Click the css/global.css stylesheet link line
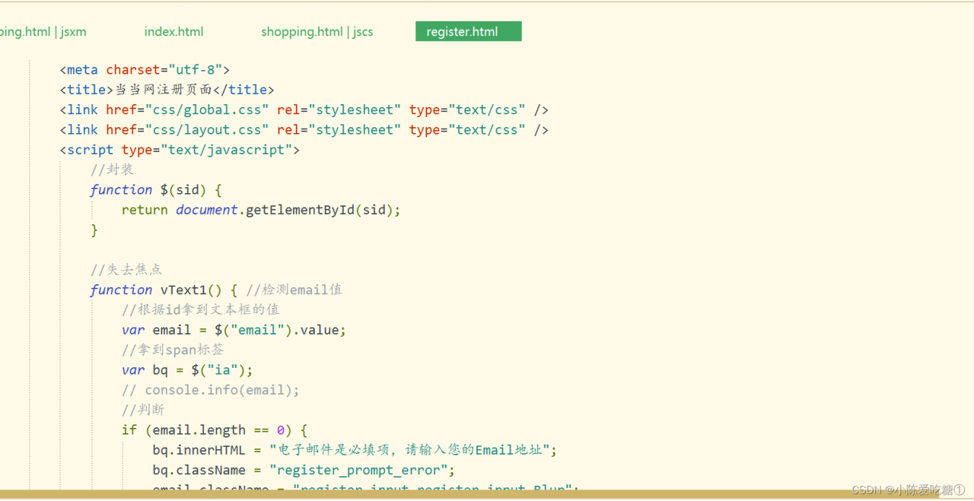974x501 pixels. 303,109
